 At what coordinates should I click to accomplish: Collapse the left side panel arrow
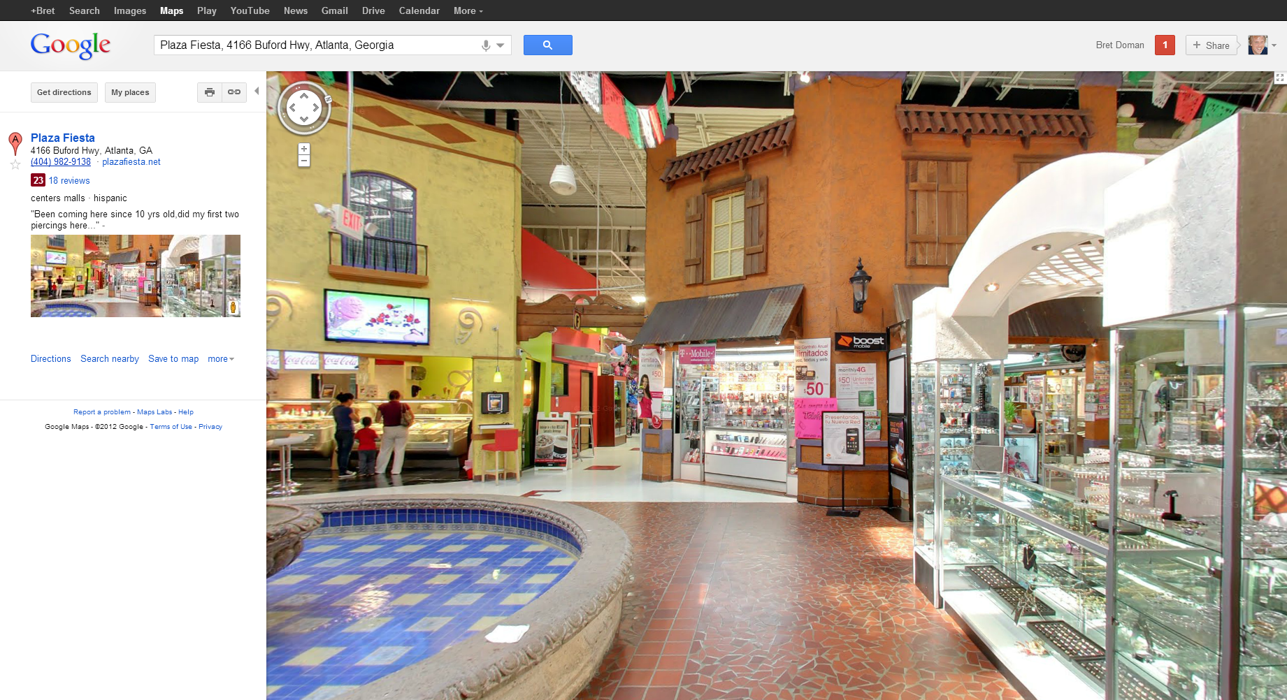tap(257, 92)
